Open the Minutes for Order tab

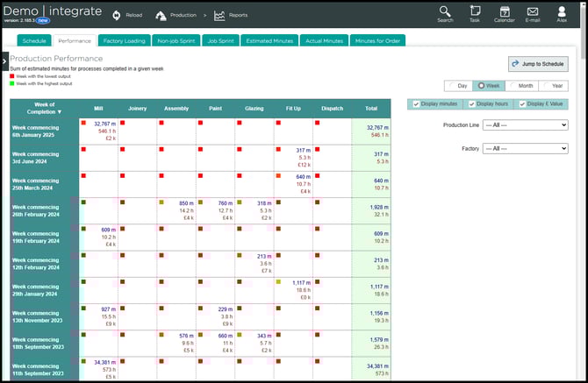(x=380, y=40)
